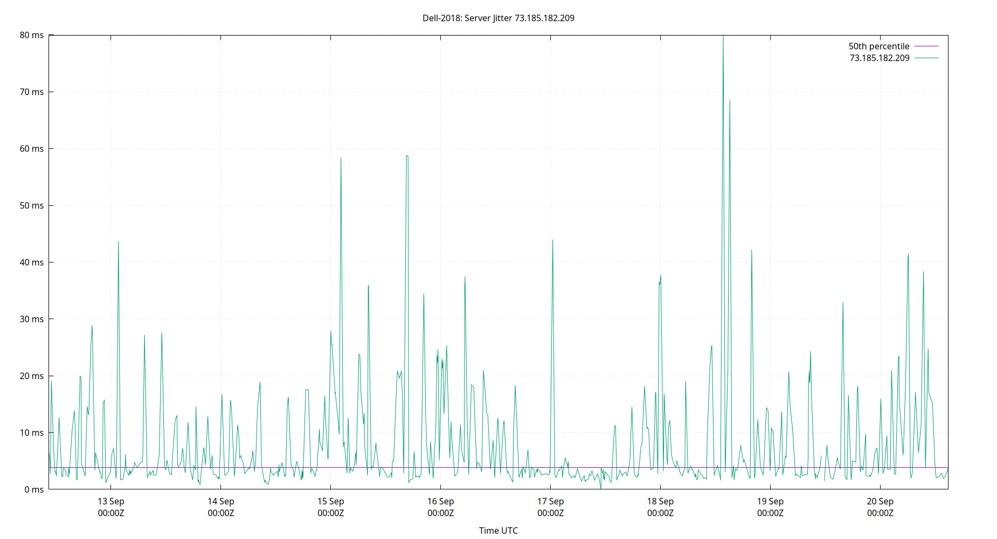Click the 30 ms gridline area
997x539 pixels.
tap(485, 319)
